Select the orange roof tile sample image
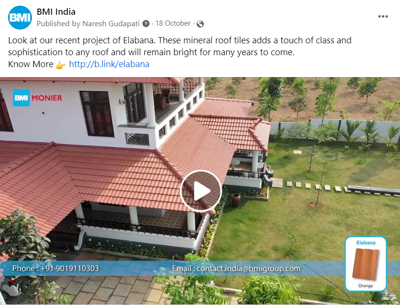Image resolution: width=400 pixels, height=305 pixels. point(366,264)
